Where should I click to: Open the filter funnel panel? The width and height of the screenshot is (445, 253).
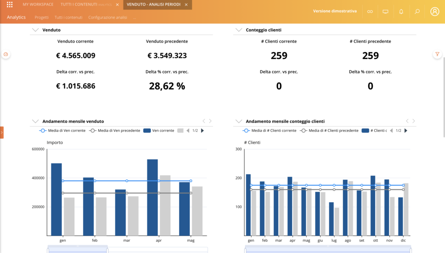click(x=437, y=54)
